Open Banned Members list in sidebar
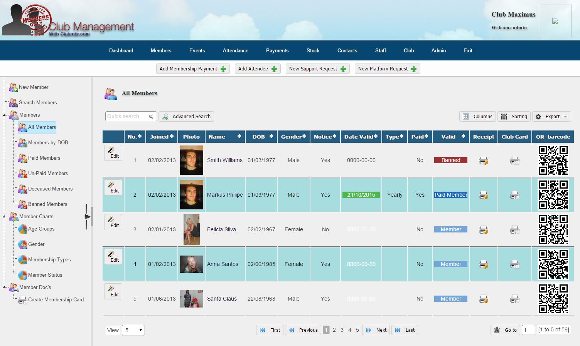 [43, 204]
